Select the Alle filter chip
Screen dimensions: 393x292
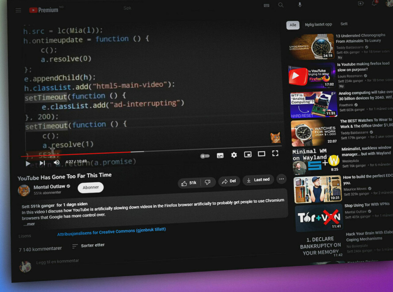click(293, 25)
